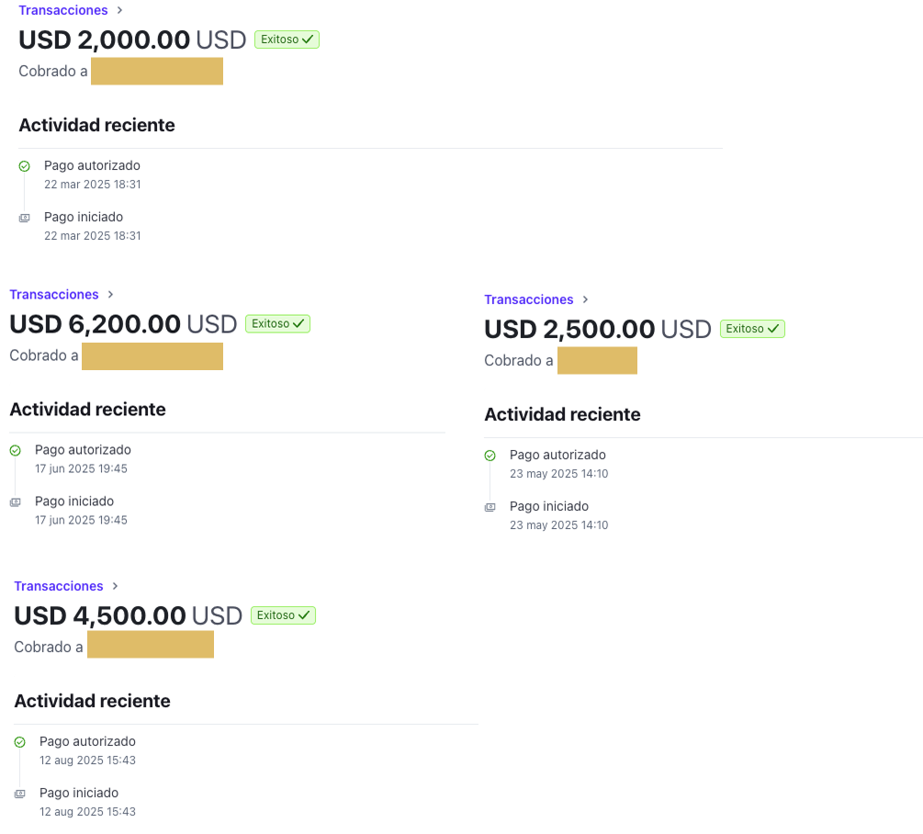Click the card icon next to 23 may Pago iniciado
Image resolution: width=923 pixels, height=834 pixels.
point(490,507)
